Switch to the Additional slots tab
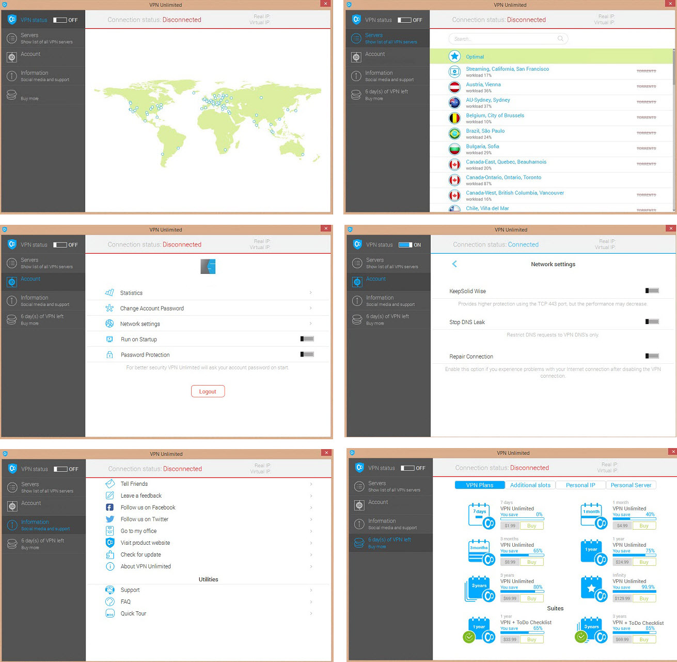This screenshot has width=677, height=662. point(530,485)
